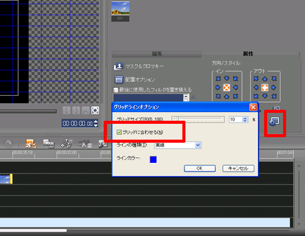
Task: Open the orange record/capture option icon
Action: tap(31, 143)
